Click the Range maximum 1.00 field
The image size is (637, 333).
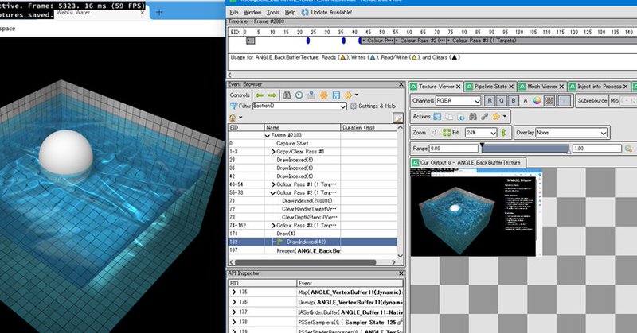tap(596, 149)
